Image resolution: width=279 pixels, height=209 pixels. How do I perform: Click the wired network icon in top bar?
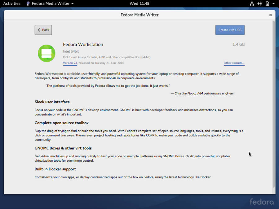click(x=252, y=4)
